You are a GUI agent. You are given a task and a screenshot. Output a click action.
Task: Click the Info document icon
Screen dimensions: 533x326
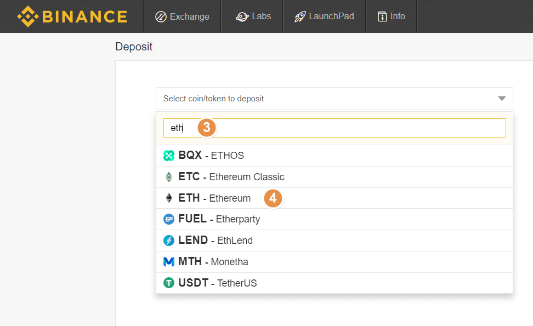382,16
